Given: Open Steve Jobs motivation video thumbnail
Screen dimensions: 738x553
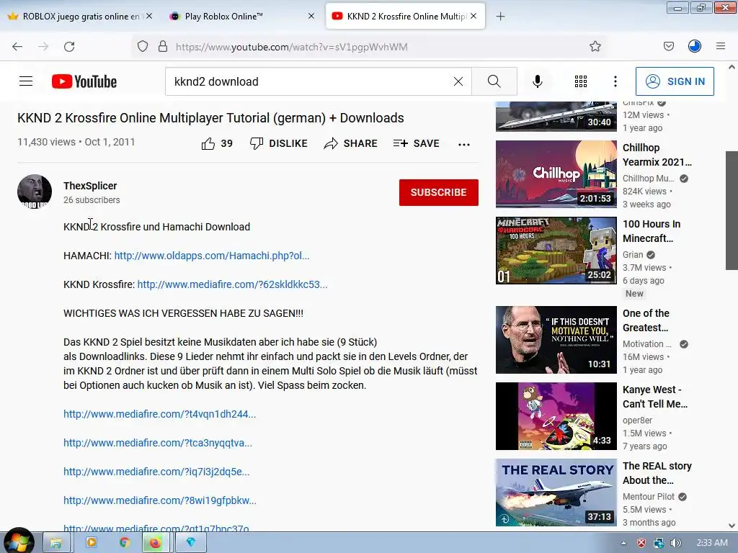Looking at the screenshot, I should 556,340.
